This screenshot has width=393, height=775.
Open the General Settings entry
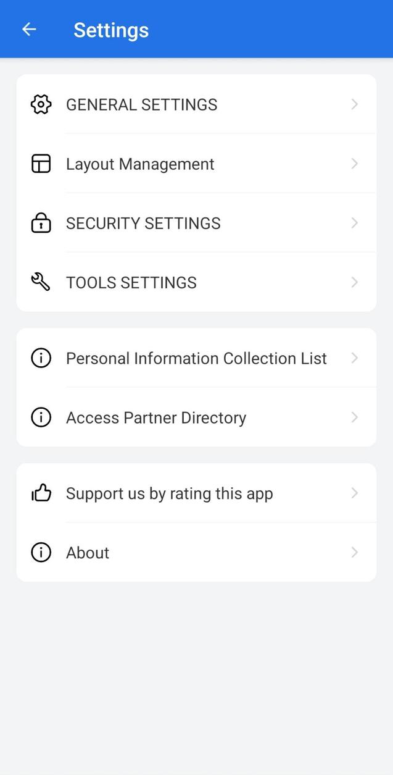click(x=141, y=104)
